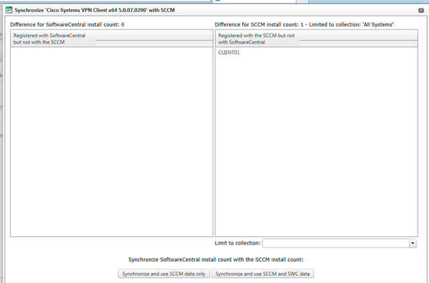
Task: Click the Synchronize dialog title icon
Action: click(x=9, y=10)
